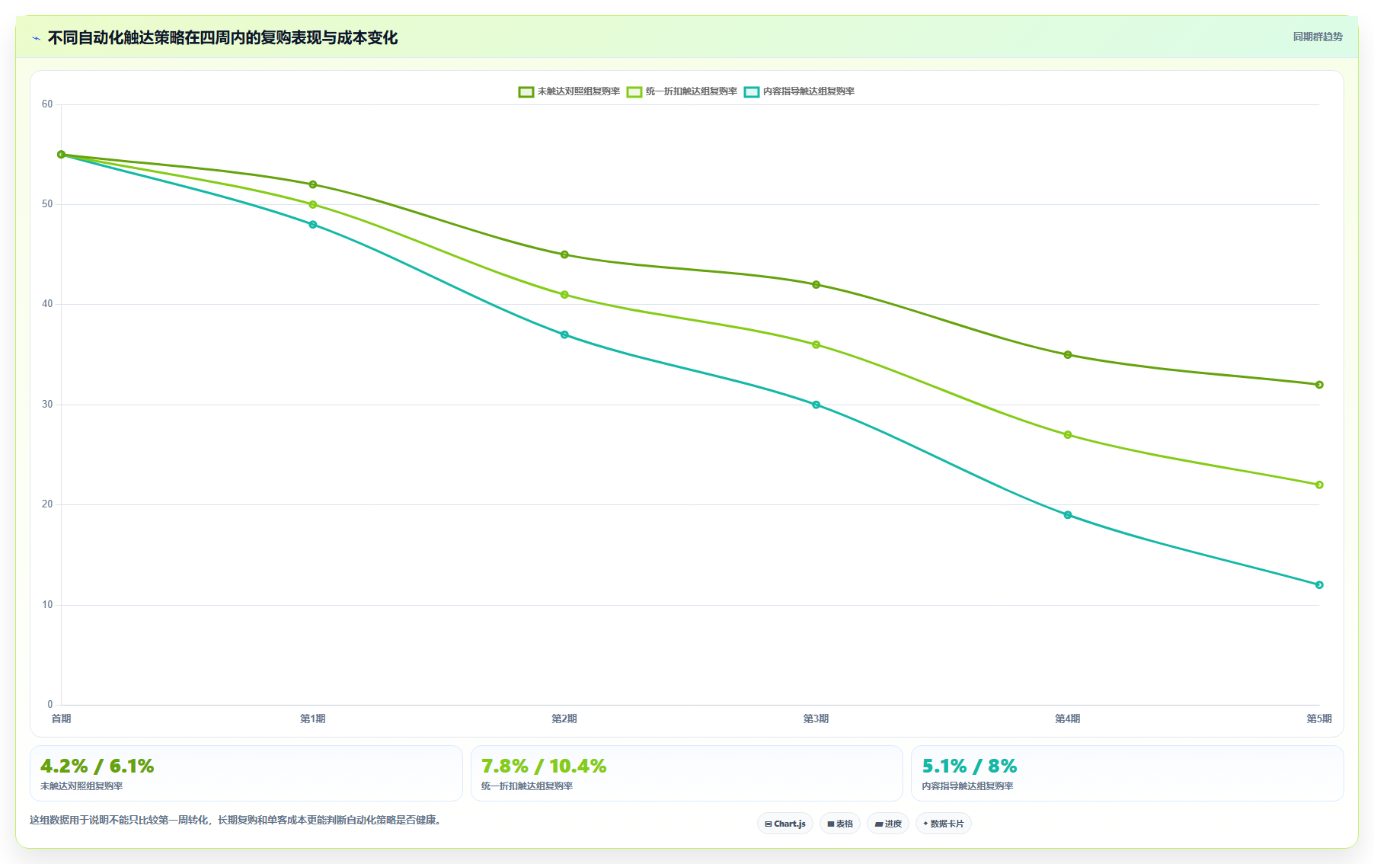This screenshot has height=864, width=1374.
Task: Pick the 统一折扣触达组 data point at 第2期
Action: coord(564,295)
